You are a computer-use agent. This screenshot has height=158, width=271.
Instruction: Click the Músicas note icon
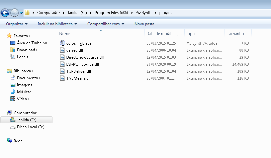(x=13, y=92)
